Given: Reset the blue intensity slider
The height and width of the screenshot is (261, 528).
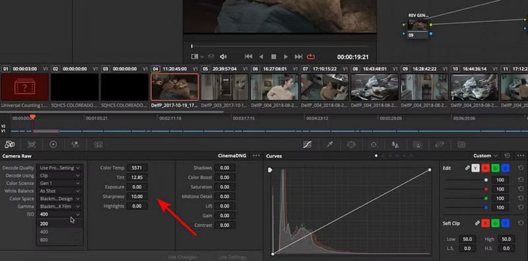Looking at the screenshot, I should click(521, 207).
